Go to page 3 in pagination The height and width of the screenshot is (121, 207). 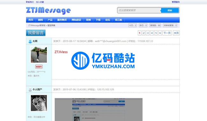click(148, 33)
